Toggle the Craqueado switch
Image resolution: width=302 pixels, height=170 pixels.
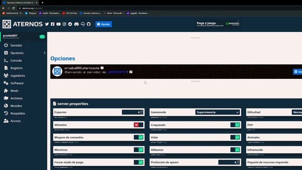(235, 125)
